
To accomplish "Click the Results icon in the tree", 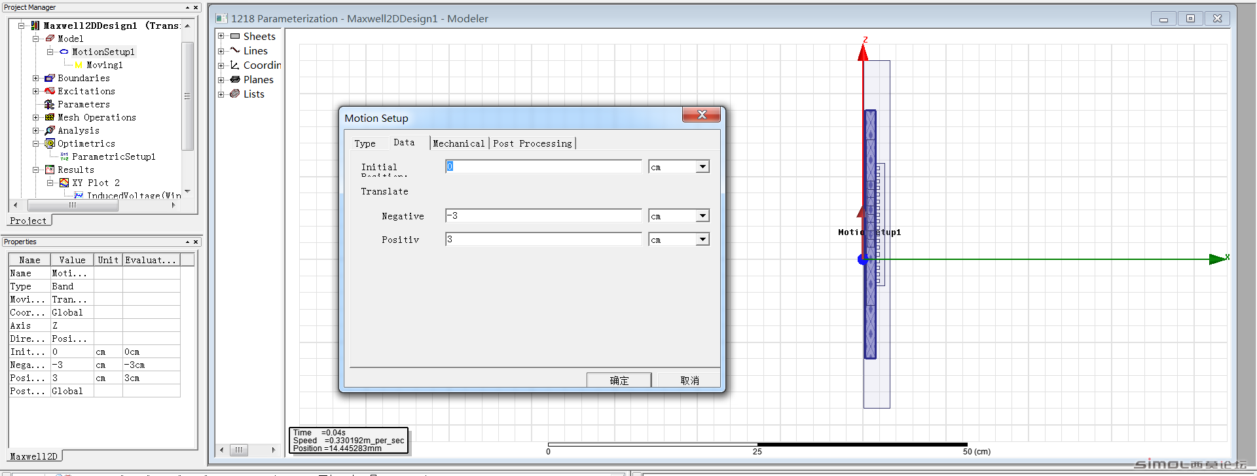I will point(50,170).
